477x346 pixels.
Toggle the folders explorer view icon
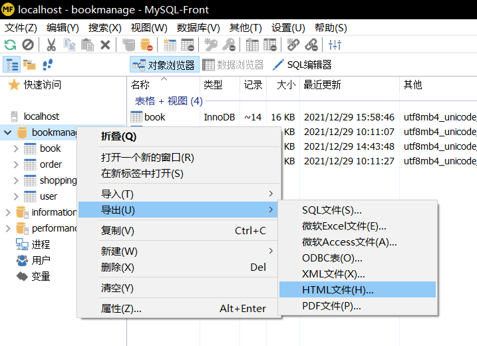[29, 65]
